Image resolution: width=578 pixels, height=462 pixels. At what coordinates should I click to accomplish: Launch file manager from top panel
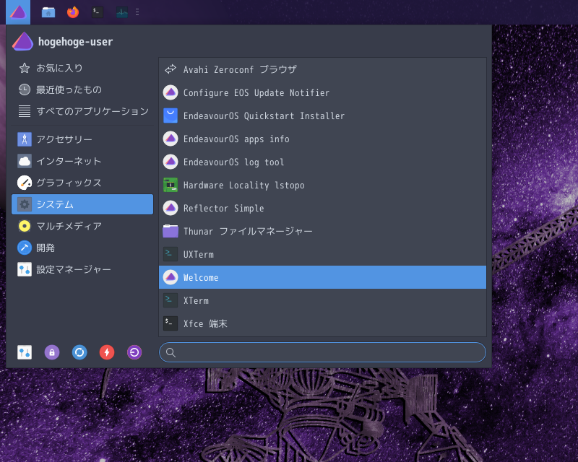48,12
